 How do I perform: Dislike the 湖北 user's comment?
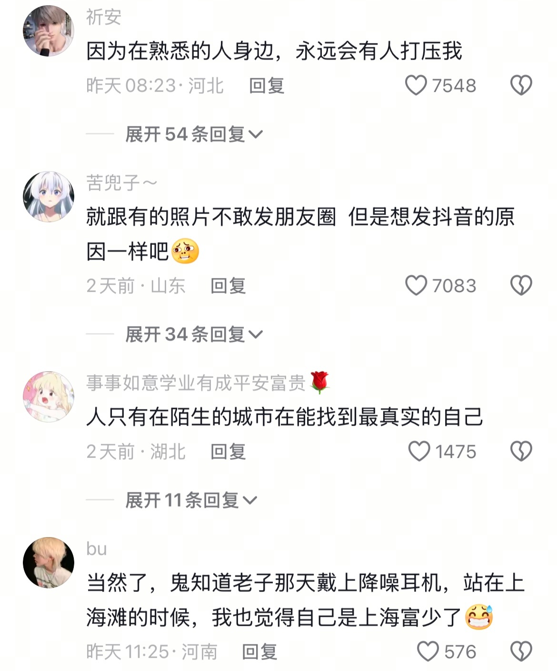(521, 451)
